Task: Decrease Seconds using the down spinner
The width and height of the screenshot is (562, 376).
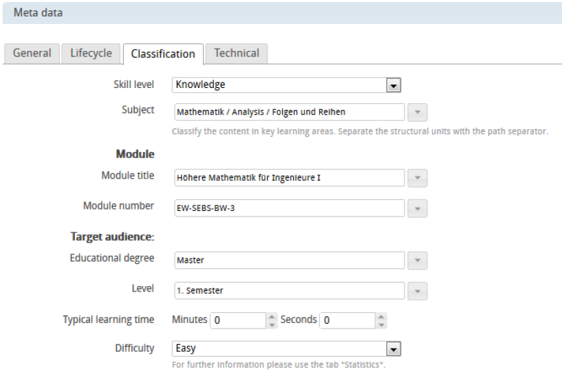Action: tap(381, 324)
